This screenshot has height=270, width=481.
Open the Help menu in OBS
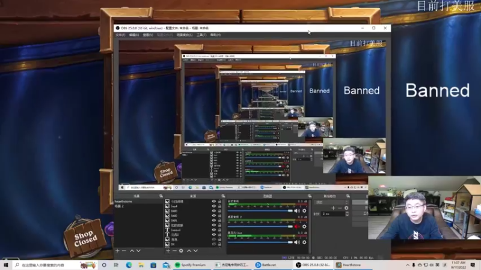(x=215, y=35)
